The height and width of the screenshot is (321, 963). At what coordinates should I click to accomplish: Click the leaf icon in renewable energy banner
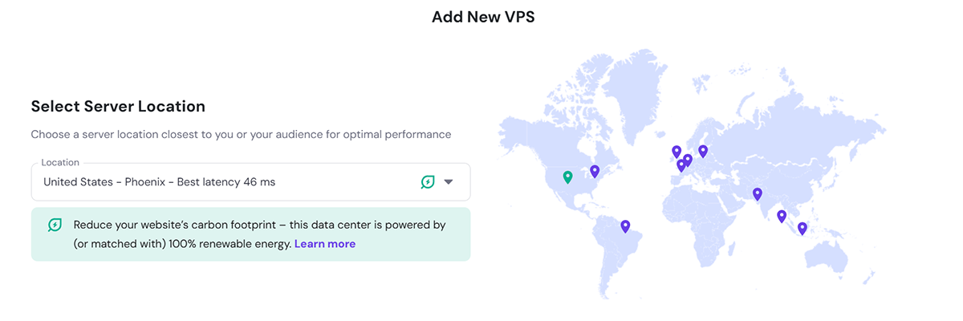tap(55, 226)
